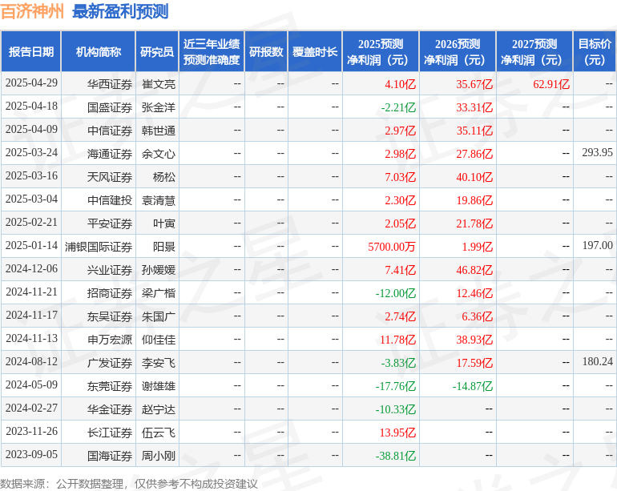
Task: Click the -10.33亿 forecast value
Action: (396, 409)
